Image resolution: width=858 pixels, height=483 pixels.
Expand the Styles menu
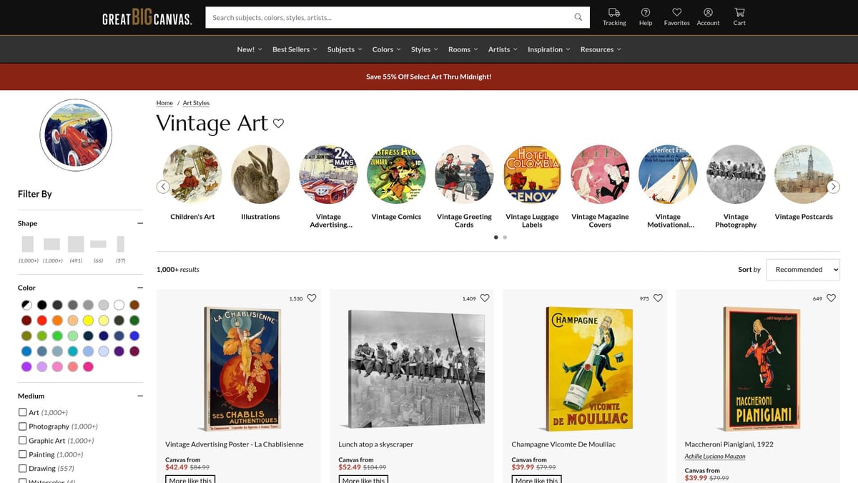click(425, 49)
